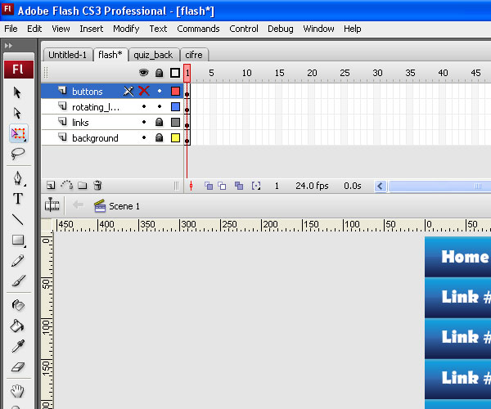Viewport: 491px width, 409px height.
Task: Click the 24.0 fps frame rate value
Action: tap(312, 186)
